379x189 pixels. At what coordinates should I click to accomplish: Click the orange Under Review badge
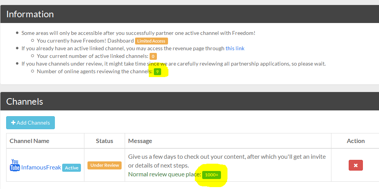click(x=104, y=165)
